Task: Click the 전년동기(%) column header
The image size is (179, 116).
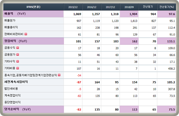Action: coord(167,7)
